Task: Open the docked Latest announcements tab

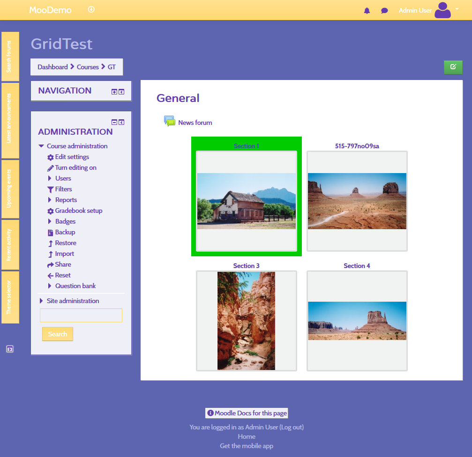Action: [x=10, y=121]
